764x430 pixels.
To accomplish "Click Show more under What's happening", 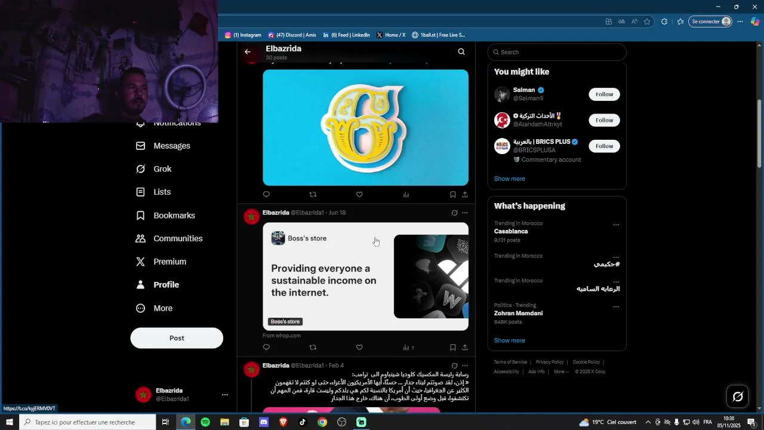I will pyautogui.click(x=509, y=340).
